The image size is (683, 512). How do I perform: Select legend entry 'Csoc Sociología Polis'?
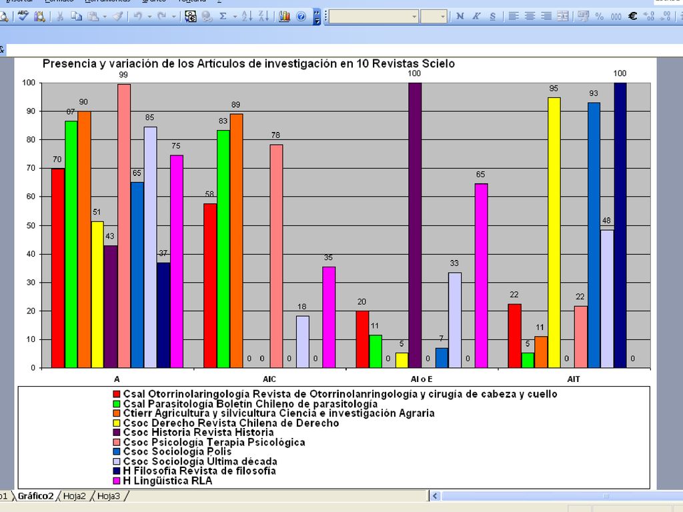pos(177,451)
